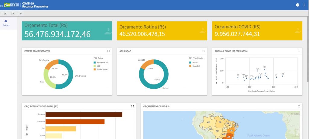Toggle the Covid19 legend entry

tap(196, 66)
